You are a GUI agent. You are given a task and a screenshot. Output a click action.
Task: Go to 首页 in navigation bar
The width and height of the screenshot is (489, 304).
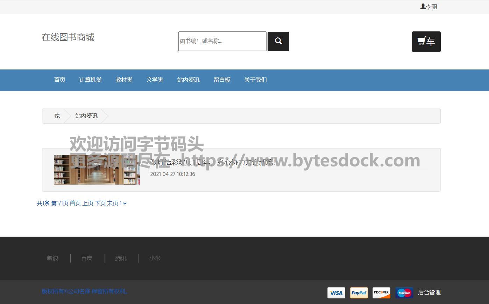tap(59, 80)
